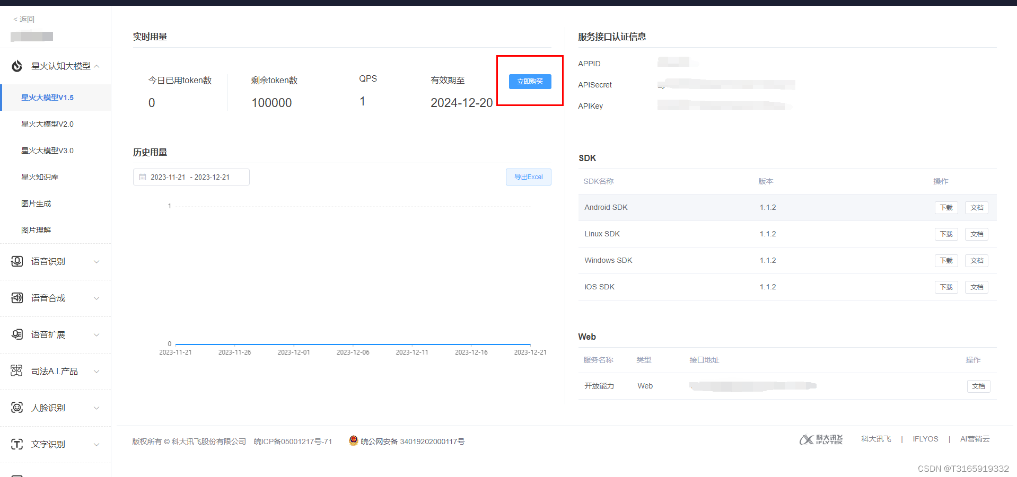Click the Windows SDK row name
This screenshot has height=477, width=1017.
point(608,260)
